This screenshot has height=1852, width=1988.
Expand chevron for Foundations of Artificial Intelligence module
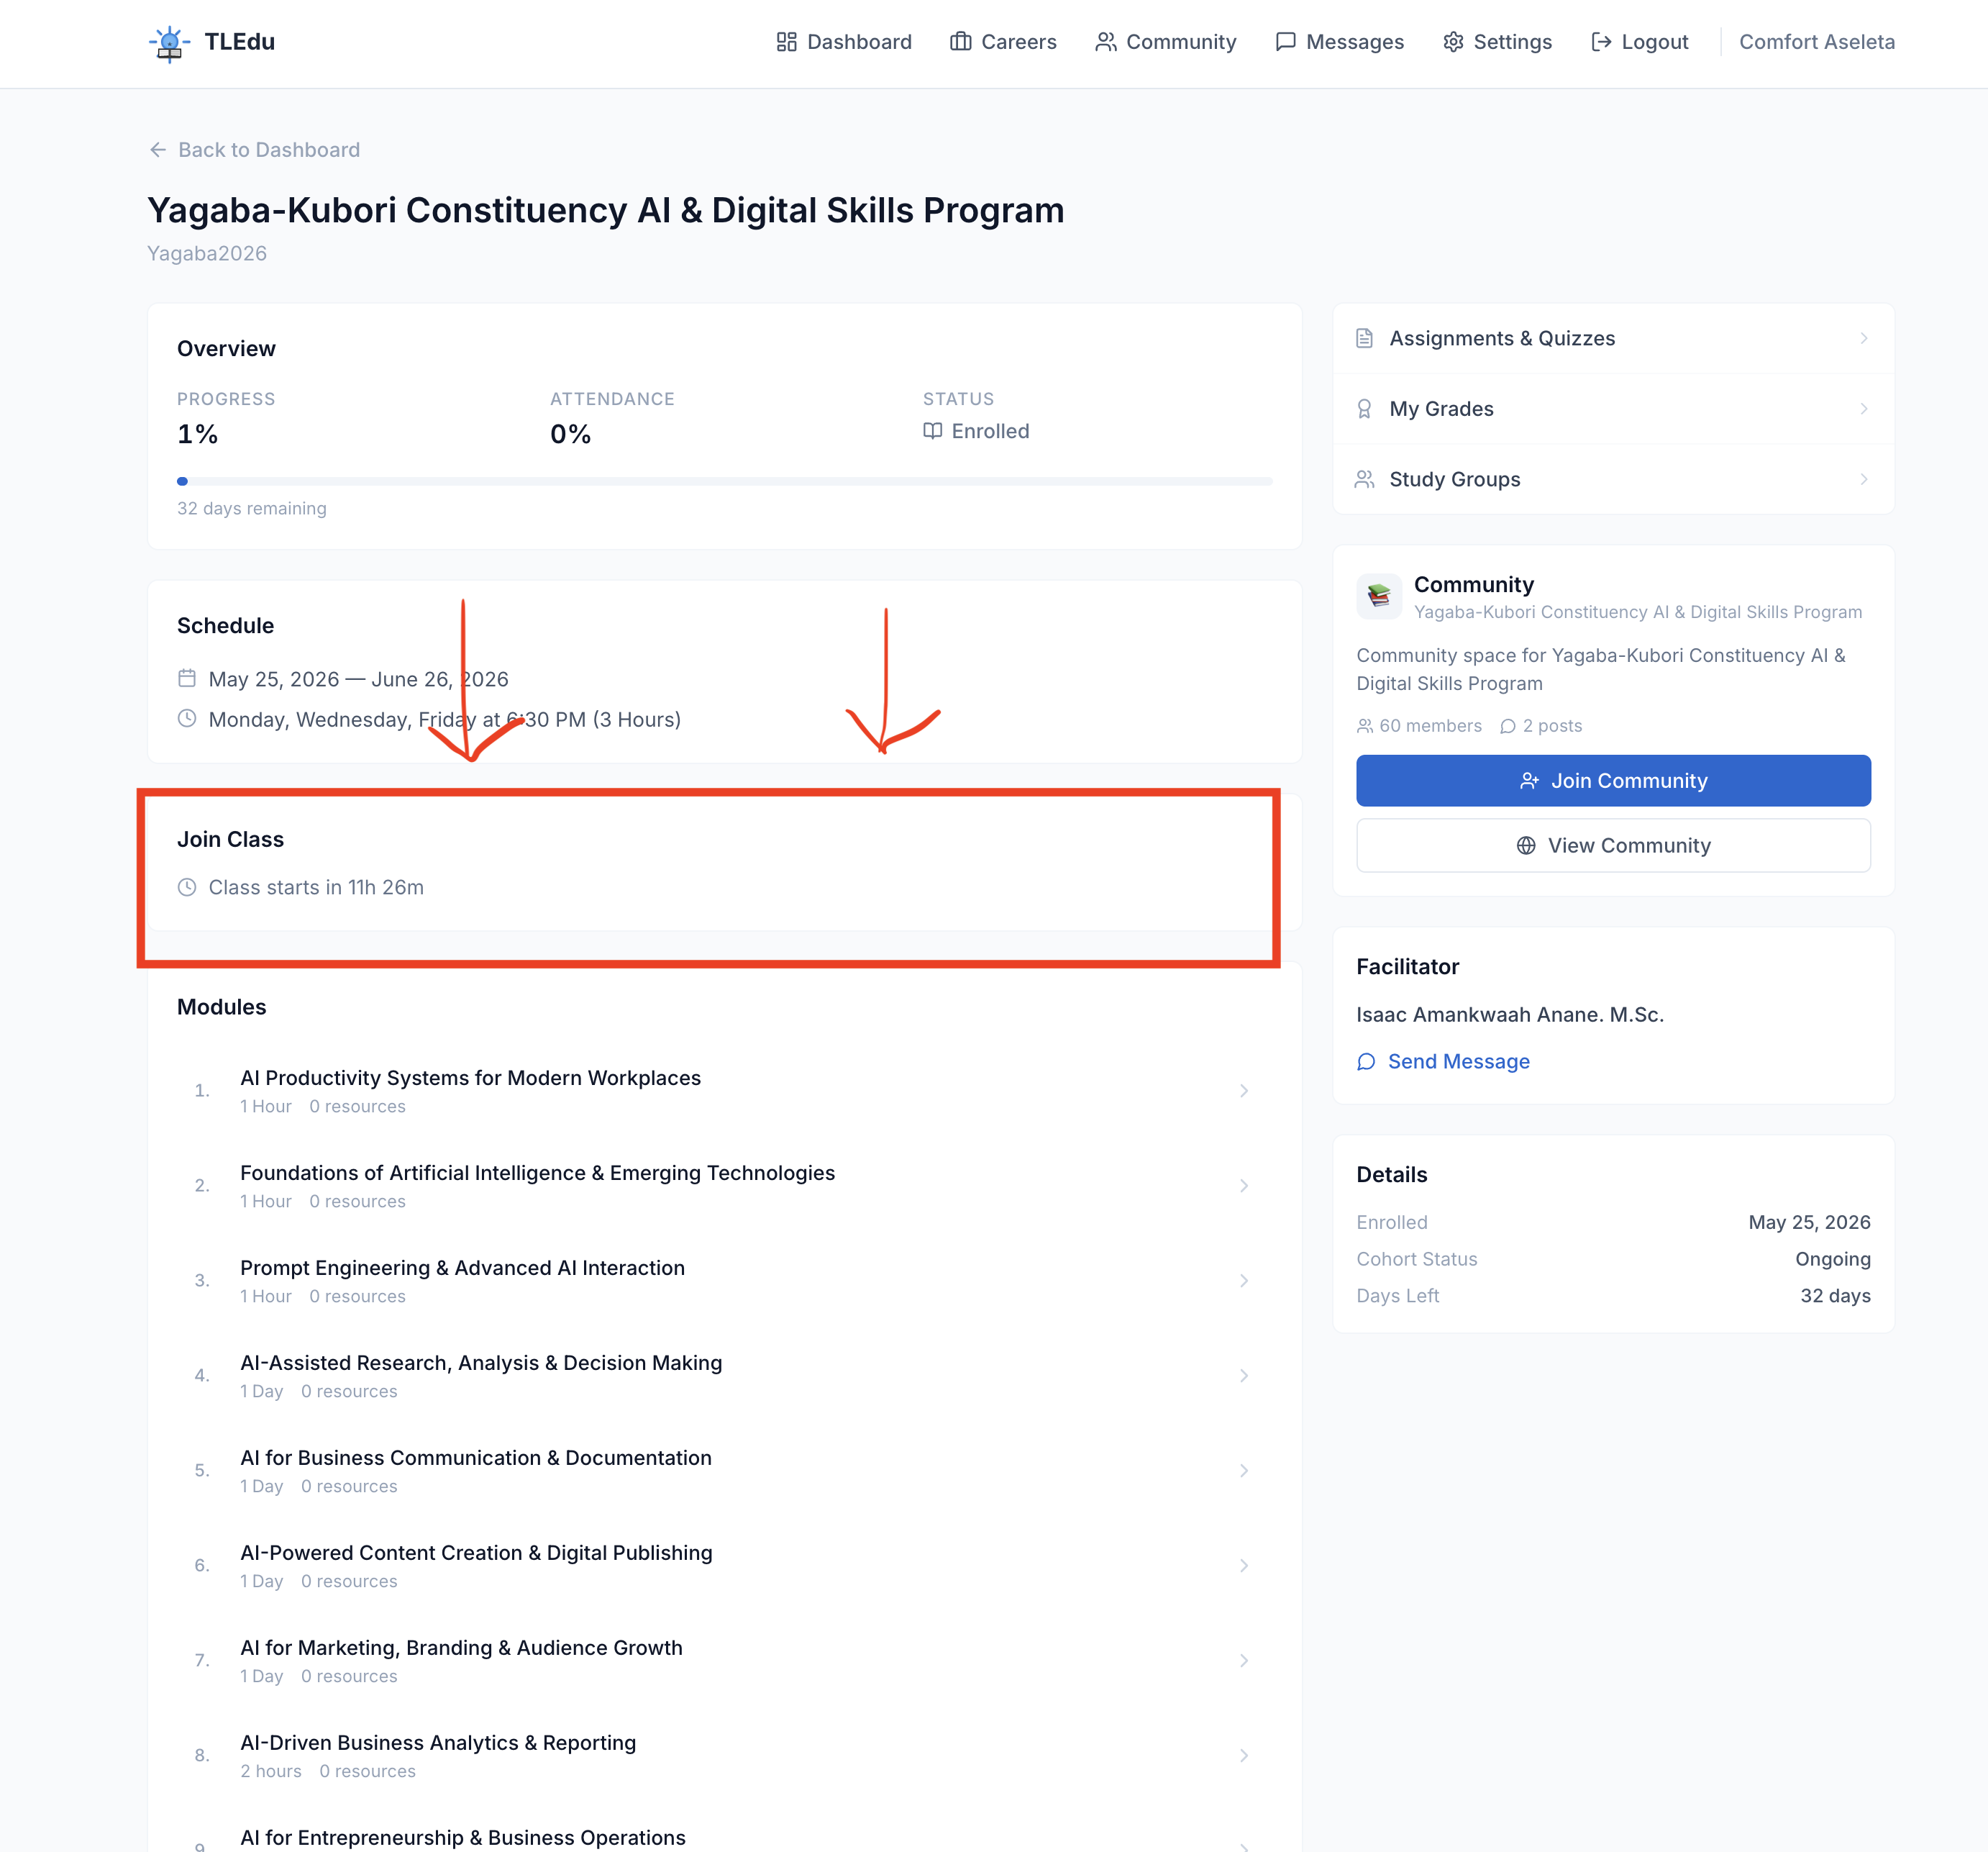pyautogui.click(x=1243, y=1186)
